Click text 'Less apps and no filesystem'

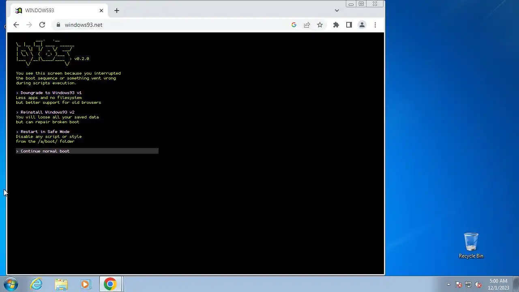(49, 98)
